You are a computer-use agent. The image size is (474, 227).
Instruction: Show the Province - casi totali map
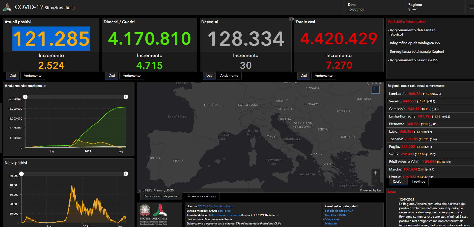click(201, 196)
